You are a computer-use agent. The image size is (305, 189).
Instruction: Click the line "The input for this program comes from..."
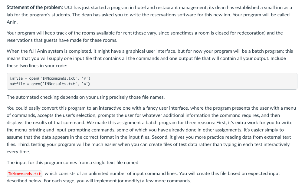pos(72,163)
